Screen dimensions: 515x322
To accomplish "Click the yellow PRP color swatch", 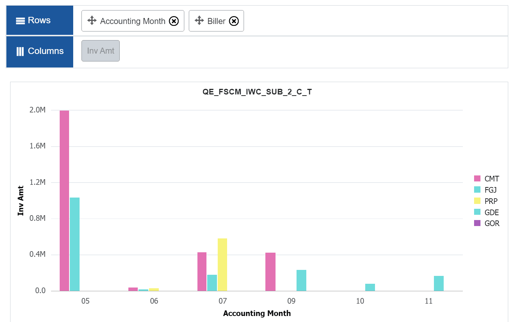I will [477, 201].
